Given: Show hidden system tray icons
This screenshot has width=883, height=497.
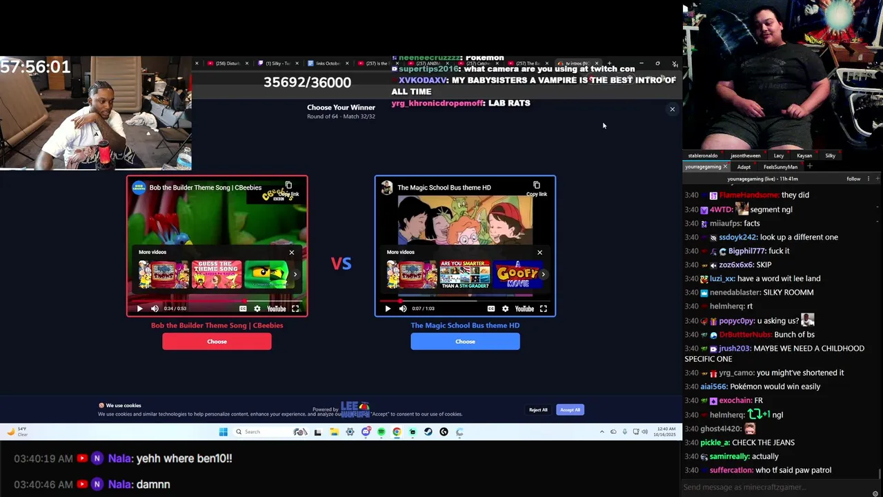Looking at the screenshot, I should 602,432.
